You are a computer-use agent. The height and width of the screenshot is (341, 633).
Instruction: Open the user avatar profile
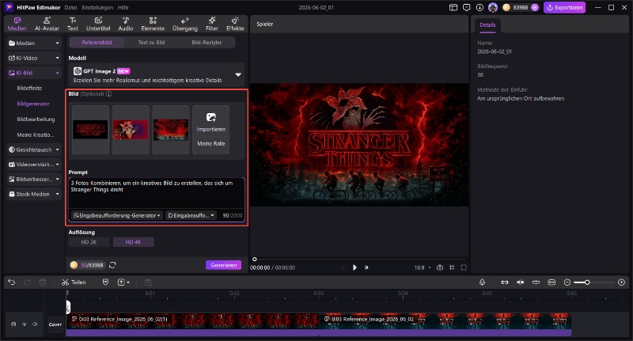(x=492, y=7)
